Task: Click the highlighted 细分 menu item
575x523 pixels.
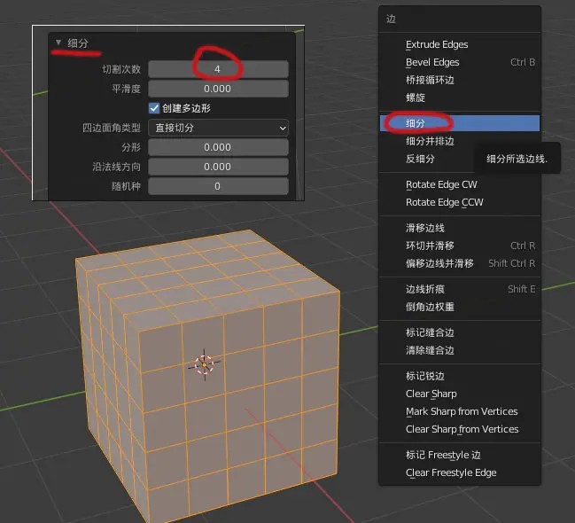Action: point(460,123)
